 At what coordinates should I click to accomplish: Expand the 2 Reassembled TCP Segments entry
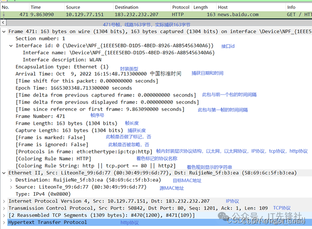point(4,215)
